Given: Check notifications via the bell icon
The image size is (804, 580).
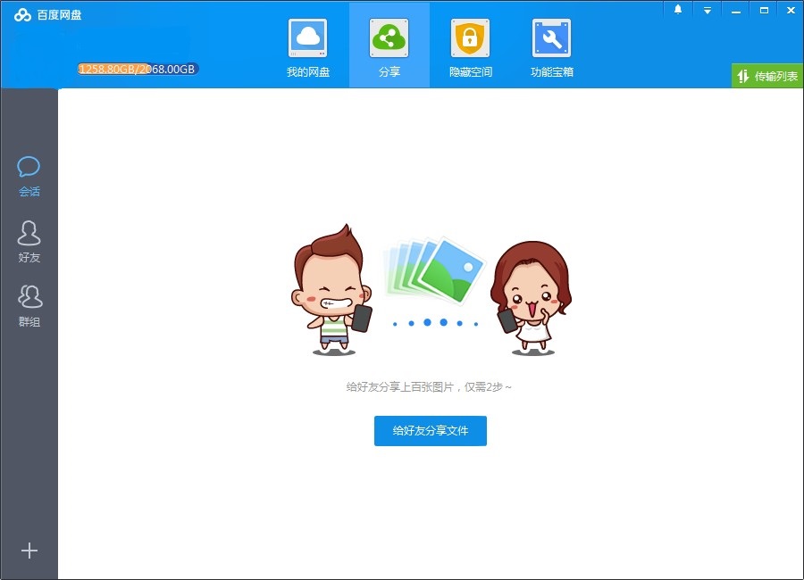Looking at the screenshot, I should point(677,9).
